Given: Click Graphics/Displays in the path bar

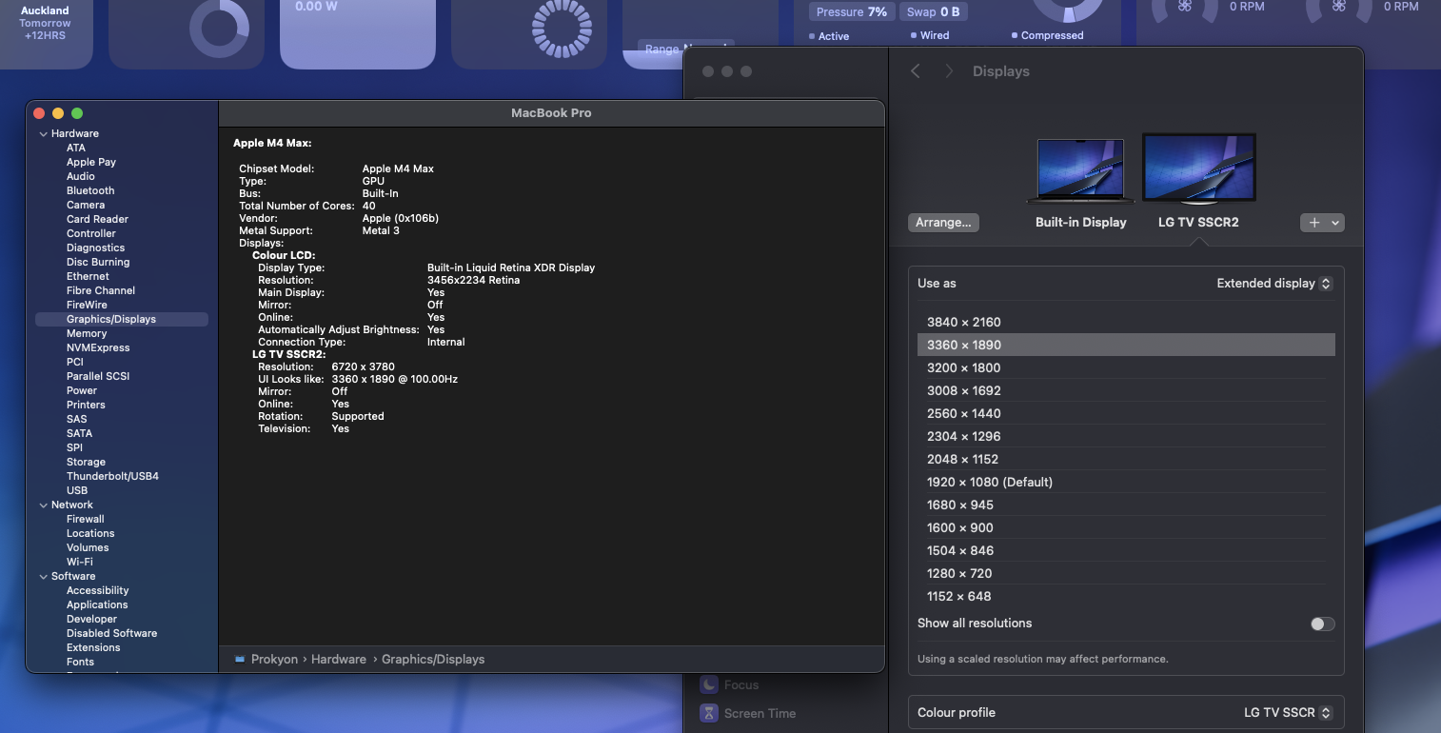Looking at the screenshot, I should click(x=433, y=659).
